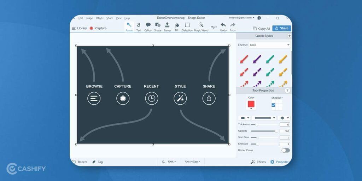Open Tool Properties help question mark

(287, 90)
